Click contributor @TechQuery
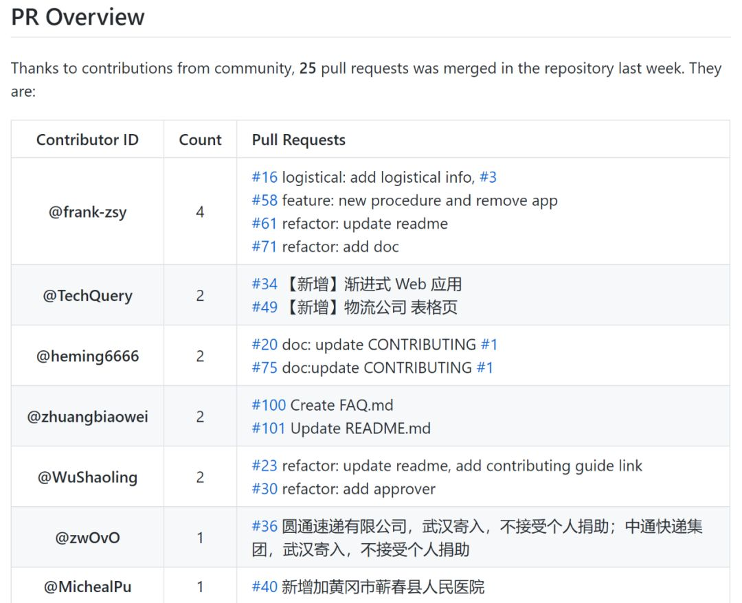 (87, 295)
